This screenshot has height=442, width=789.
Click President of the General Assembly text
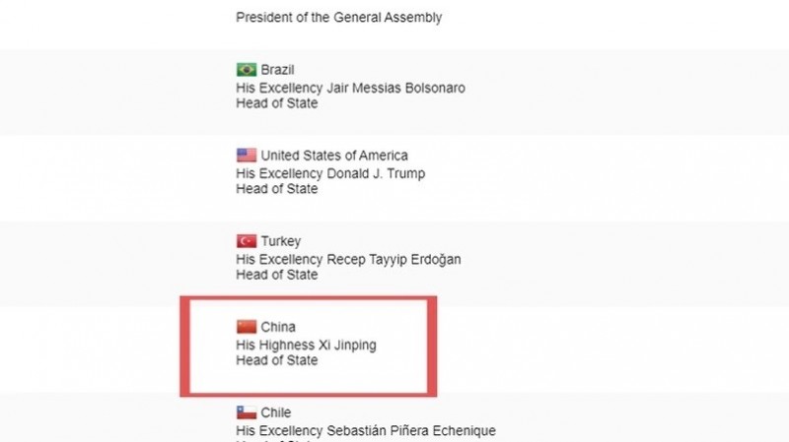pyautogui.click(x=339, y=17)
